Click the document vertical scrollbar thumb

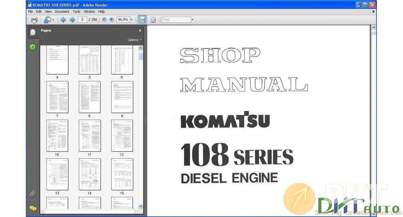[374, 33]
